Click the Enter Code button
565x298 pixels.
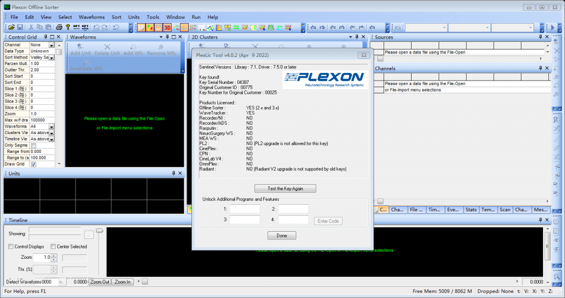[328, 221]
